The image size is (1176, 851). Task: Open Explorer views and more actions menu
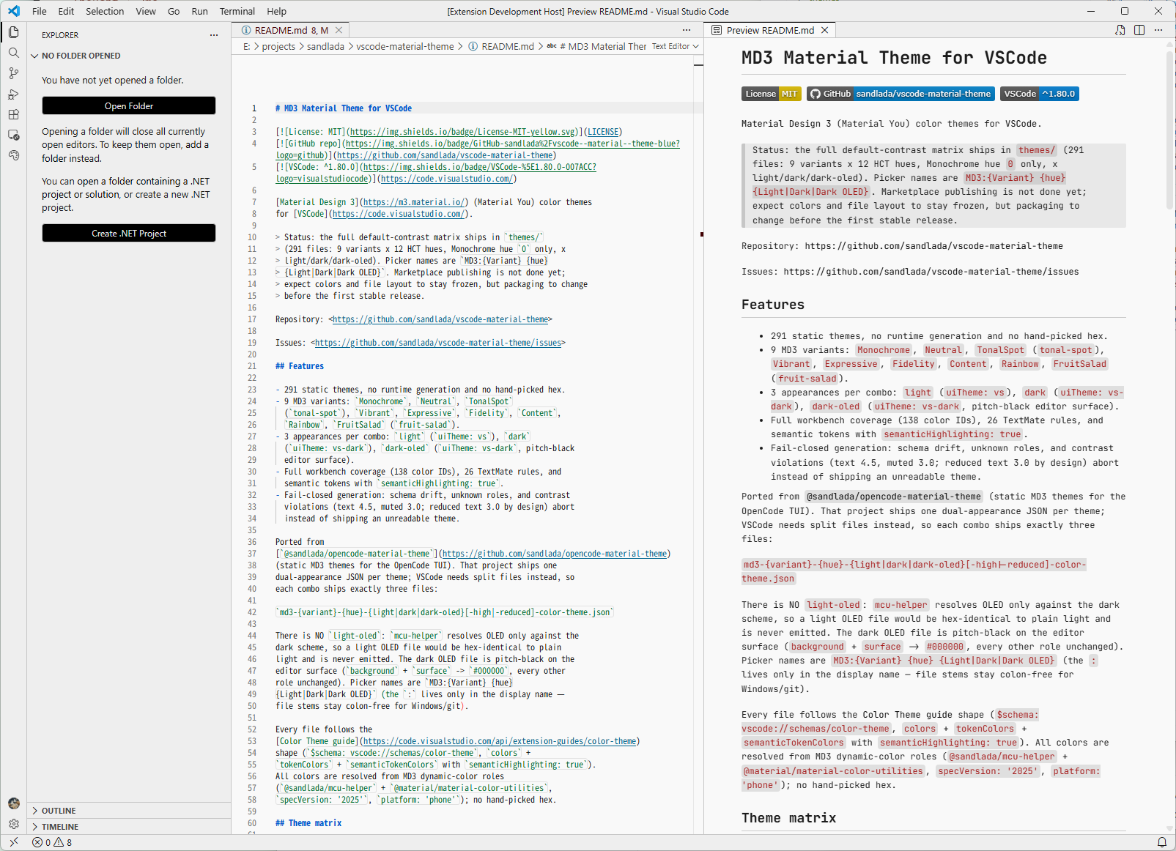tap(214, 35)
